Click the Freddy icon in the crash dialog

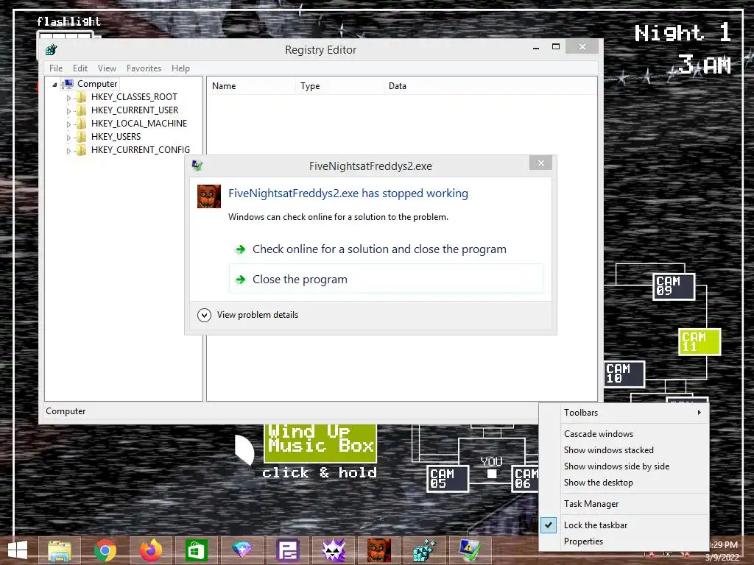coord(208,196)
